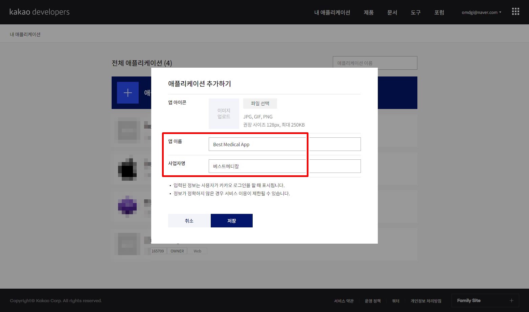This screenshot has width=529, height=312.
Task: Click the OWNER tag of last app
Action: coord(177,251)
